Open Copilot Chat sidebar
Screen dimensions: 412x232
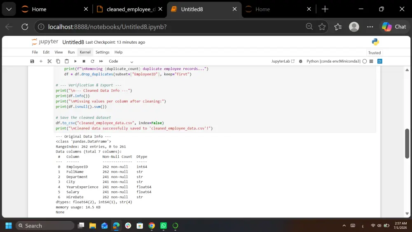(x=394, y=26)
